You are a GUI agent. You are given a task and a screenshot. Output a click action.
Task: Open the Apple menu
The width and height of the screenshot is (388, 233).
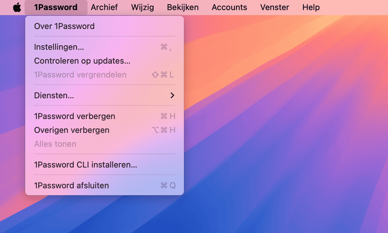[17, 7]
